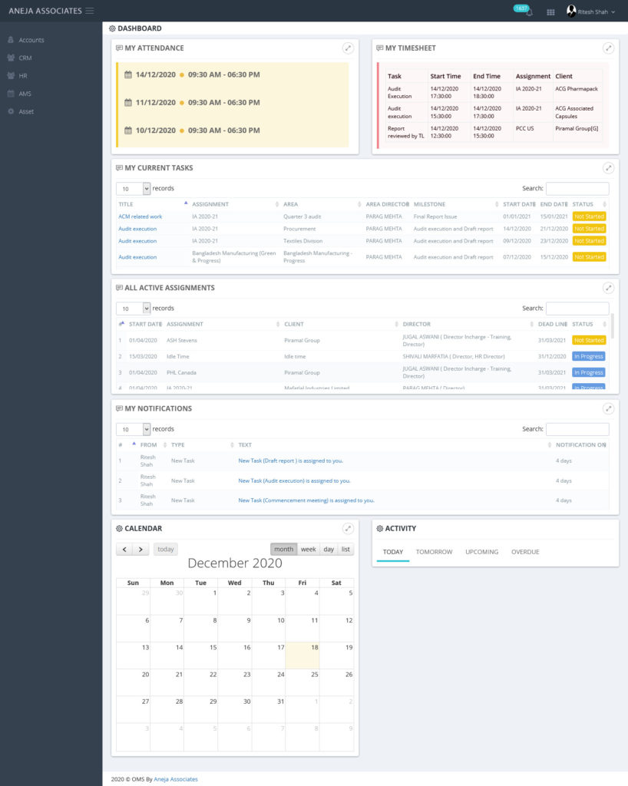Click the hamburger menu icon beside Aneja Associates

90,11
